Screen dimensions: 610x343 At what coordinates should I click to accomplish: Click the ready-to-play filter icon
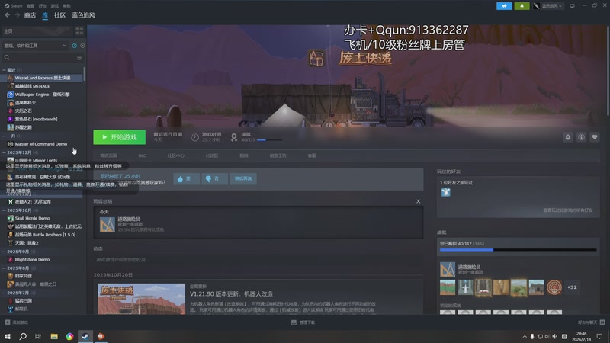pyautogui.click(x=82, y=46)
